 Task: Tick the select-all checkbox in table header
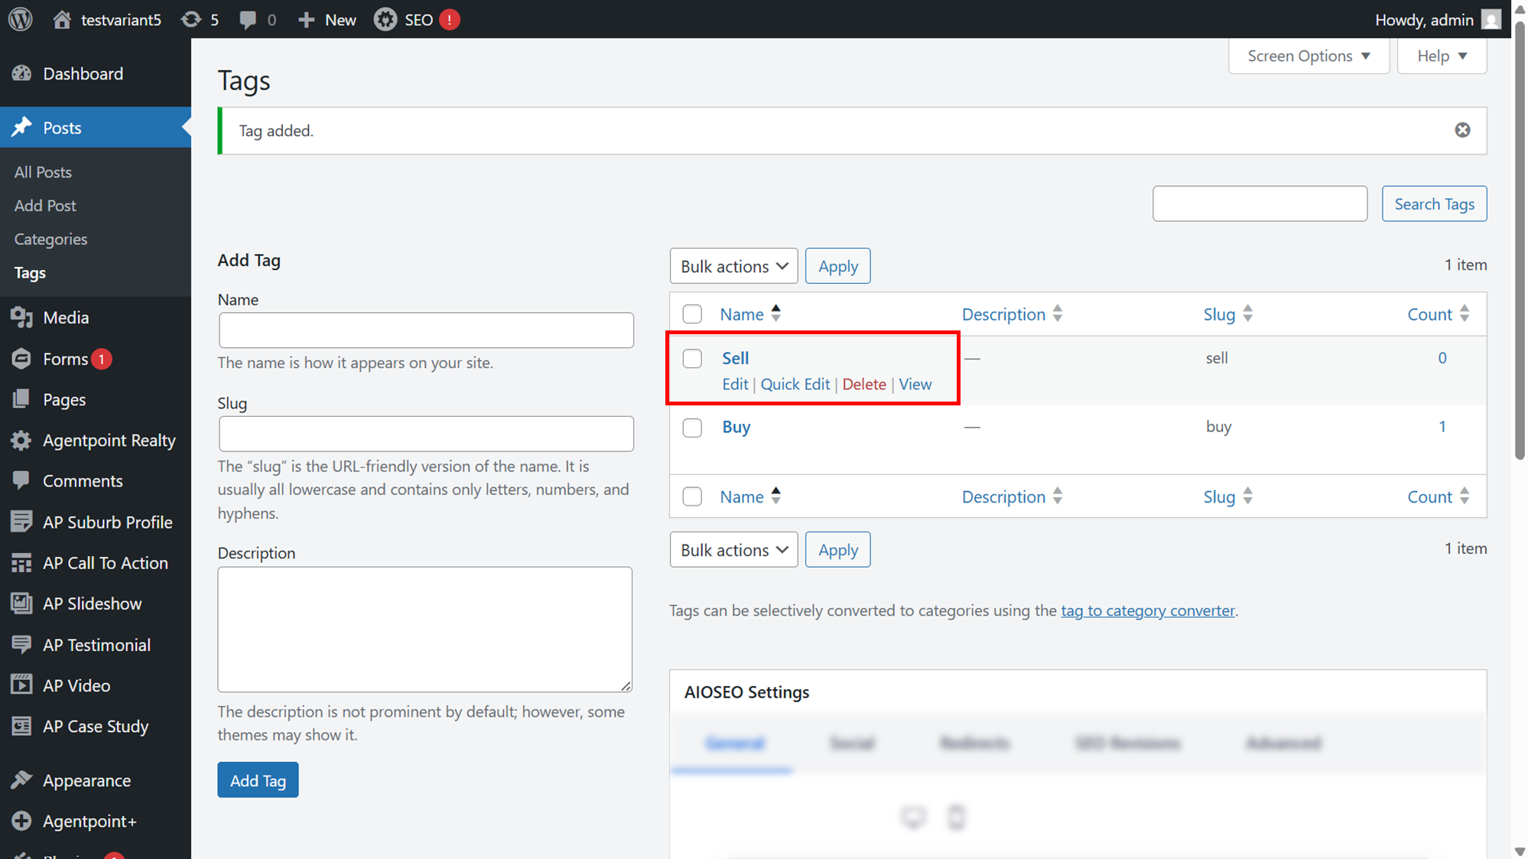pyautogui.click(x=692, y=314)
